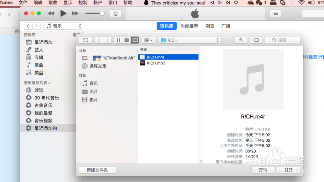Open the 音乐 media type dropdown
The width and height of the screenshot is (324, 182).
[63, 26]
